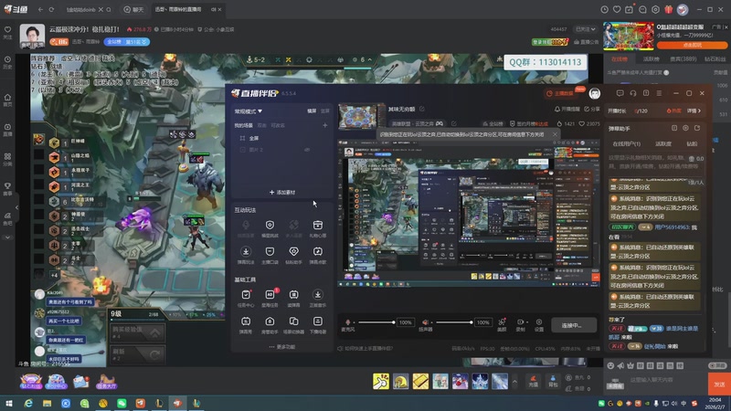The image size is (731, 411).
Task: Switch to the 钻石粉丝 tab
Action: coord(715,59)
